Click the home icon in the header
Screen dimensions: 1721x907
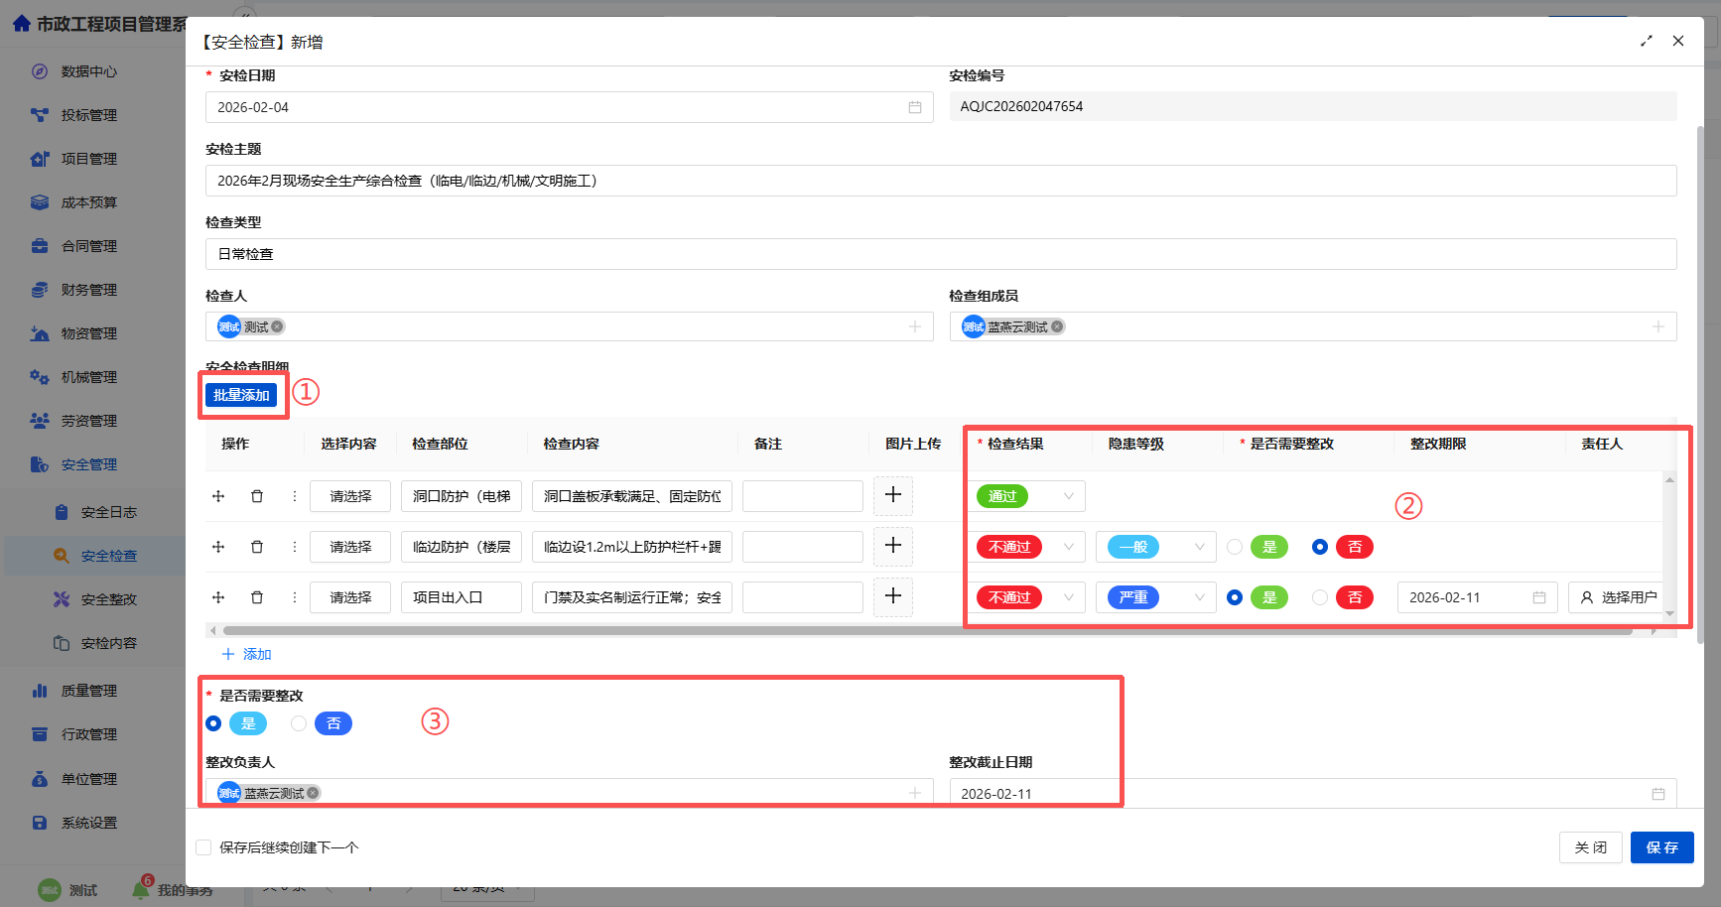pos(21,22)
